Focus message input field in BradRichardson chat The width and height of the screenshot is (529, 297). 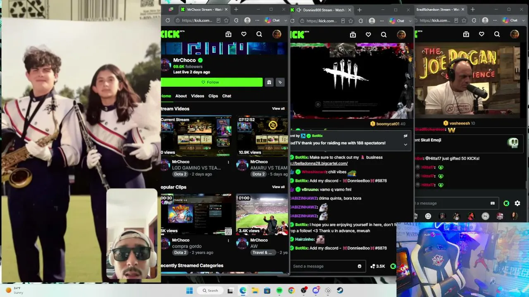click(x=456, y=203)
